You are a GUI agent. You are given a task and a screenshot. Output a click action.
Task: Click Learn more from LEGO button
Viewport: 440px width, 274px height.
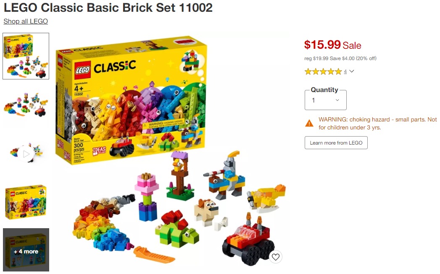[336, 142]
